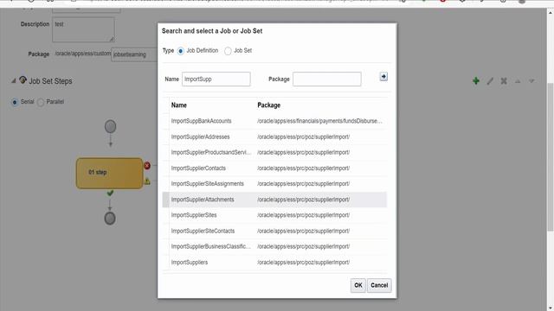The image size is (554, 311).
Task: Click end node circle in flow diagram
Action: point(110,219)
